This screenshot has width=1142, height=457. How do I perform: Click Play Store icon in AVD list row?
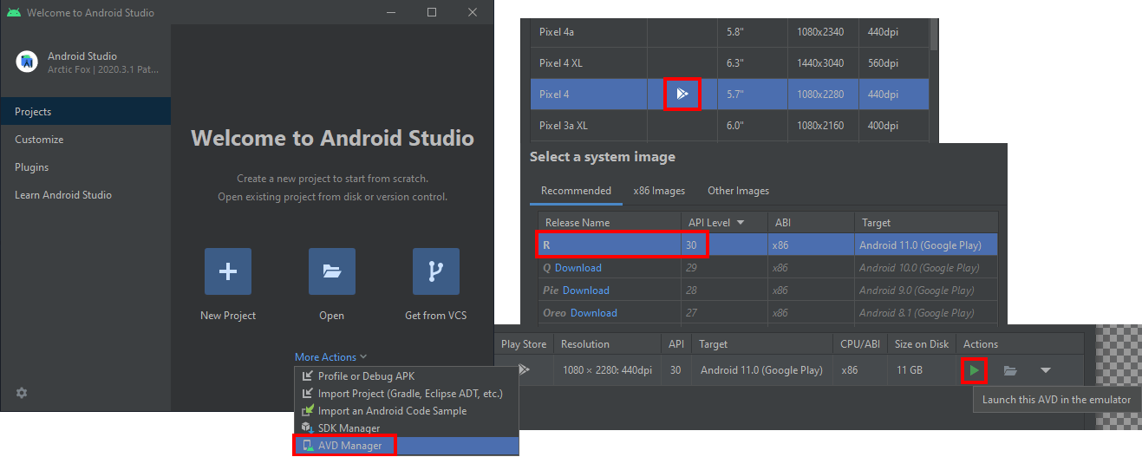(x=523, y=370)
